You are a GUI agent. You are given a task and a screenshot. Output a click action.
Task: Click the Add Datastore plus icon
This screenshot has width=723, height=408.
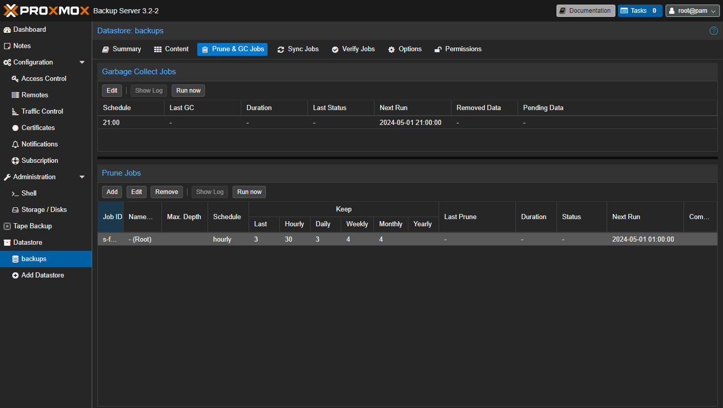click(x=15, y=275)
